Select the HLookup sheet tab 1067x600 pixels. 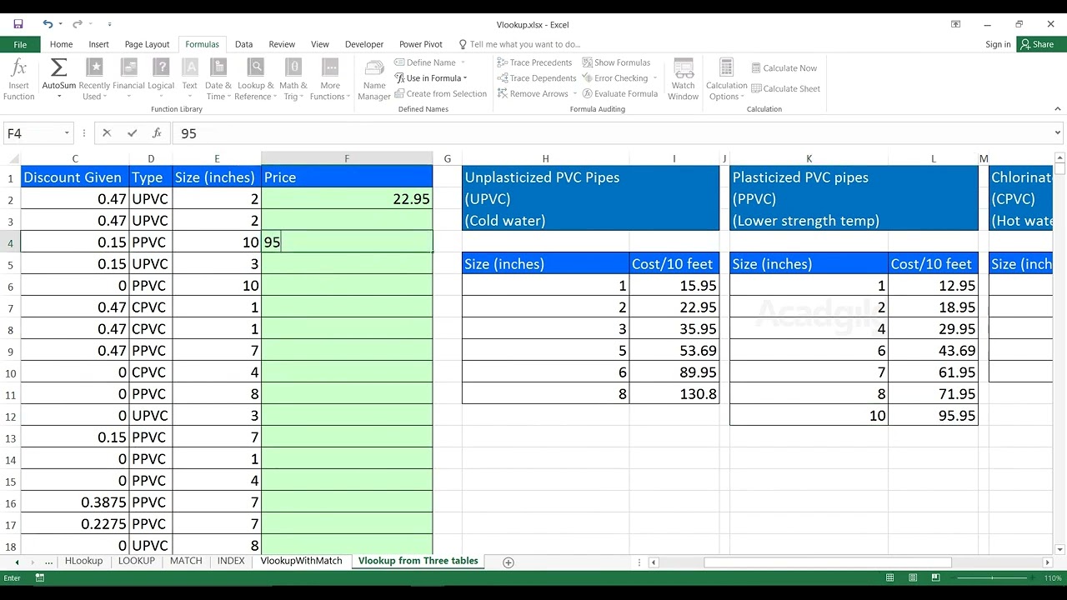pos(83,561)
